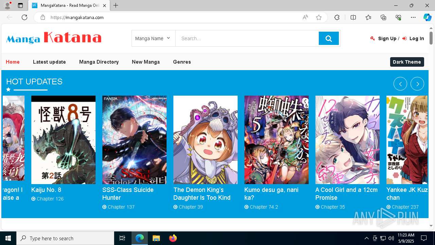The image size is (435, 245).
Task: Open the tab actions menu icon
Action: [x=20, y=5]
